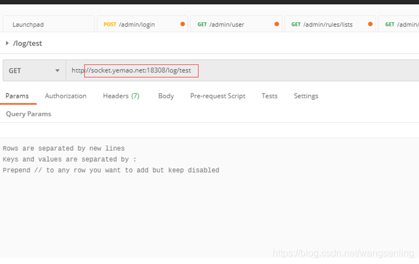The image size is (419, 264).
Task: Open the GET /admin/user tab
Action: coord(237,24)
